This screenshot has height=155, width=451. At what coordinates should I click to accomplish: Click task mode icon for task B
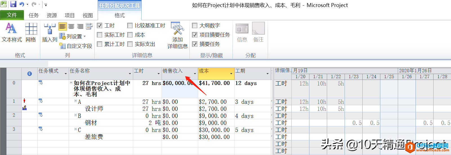point(41,115)
